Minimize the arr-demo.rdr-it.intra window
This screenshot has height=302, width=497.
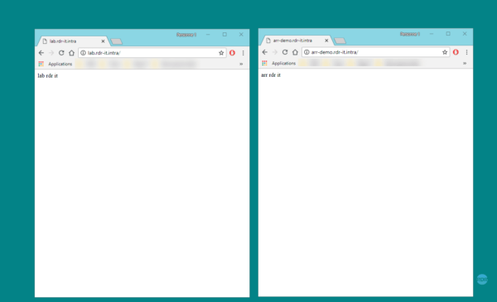(432, 34)
